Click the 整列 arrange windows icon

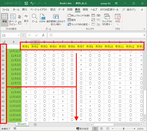[72, 20]
